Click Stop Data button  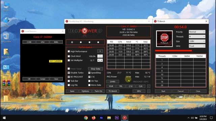click(x=95, y=69)
